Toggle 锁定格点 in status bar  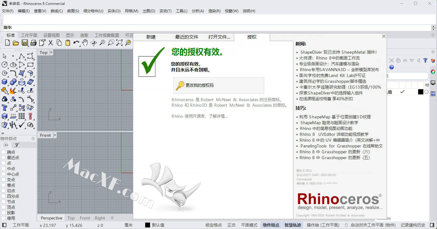tap(214, 225)
